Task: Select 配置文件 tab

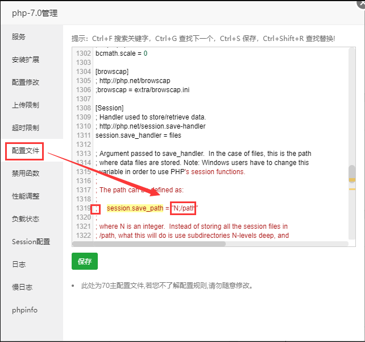Action: click(x=26, y=151)
